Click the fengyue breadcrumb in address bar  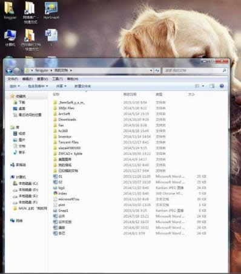[42, 70]
